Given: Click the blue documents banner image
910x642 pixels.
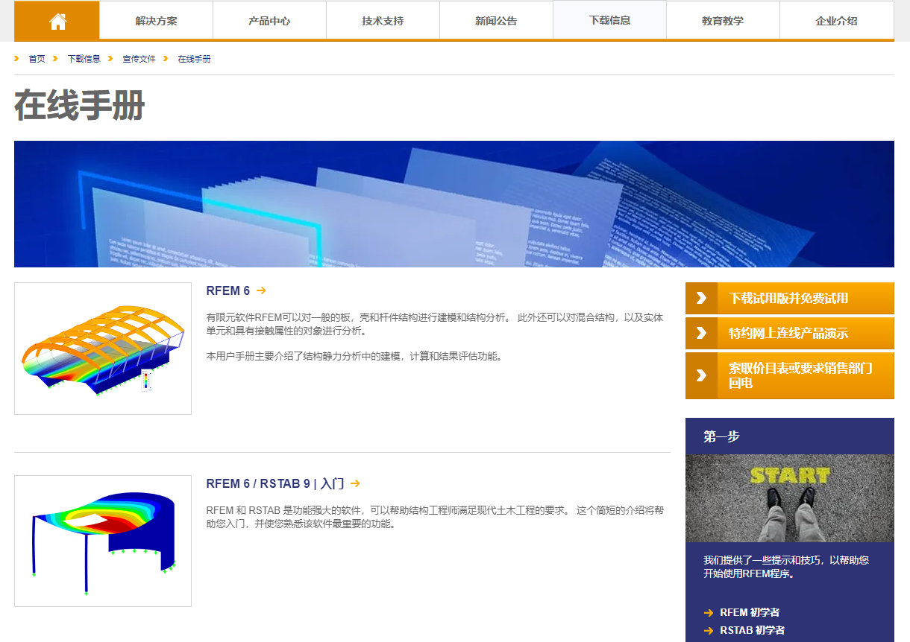Looking at the screenshot, I should 454,204.
